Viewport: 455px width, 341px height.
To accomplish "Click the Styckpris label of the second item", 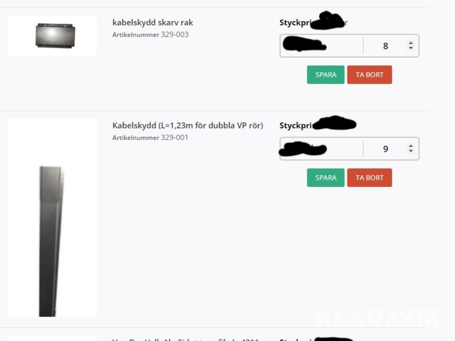I will (318, 126).
